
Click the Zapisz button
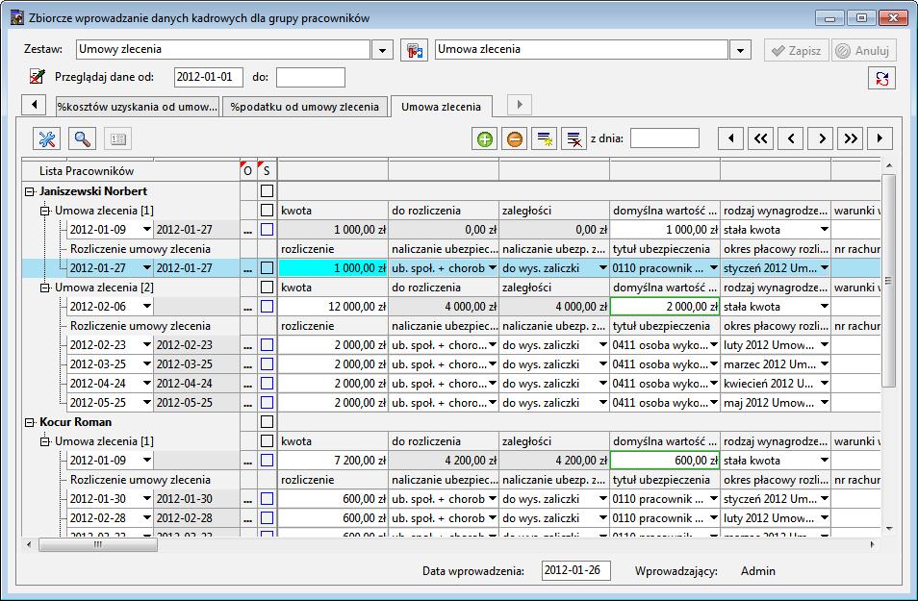coord(796,50)
